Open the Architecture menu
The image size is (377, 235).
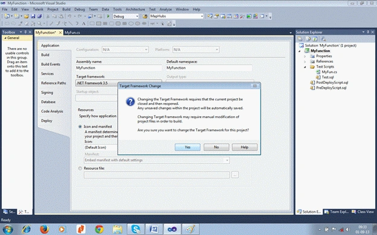click(135, 10)
